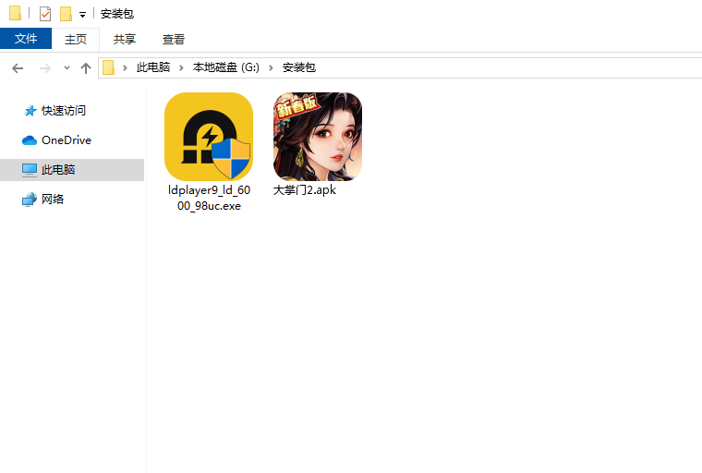702x473 pixels.
Task: Click 本地磁盘 (G:) in the address path
Action: (225, 67)
